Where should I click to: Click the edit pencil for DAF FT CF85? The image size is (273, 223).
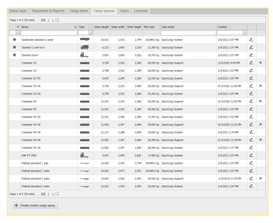pyautogui.click(x=251, y=155)
